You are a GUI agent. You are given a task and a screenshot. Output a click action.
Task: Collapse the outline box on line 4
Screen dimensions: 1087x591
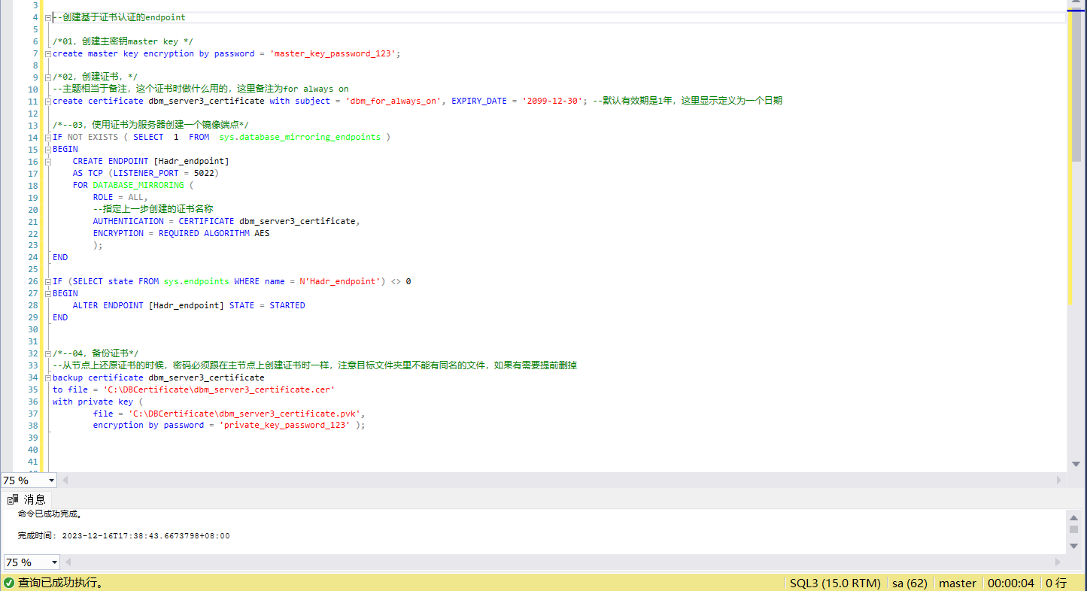48,17
